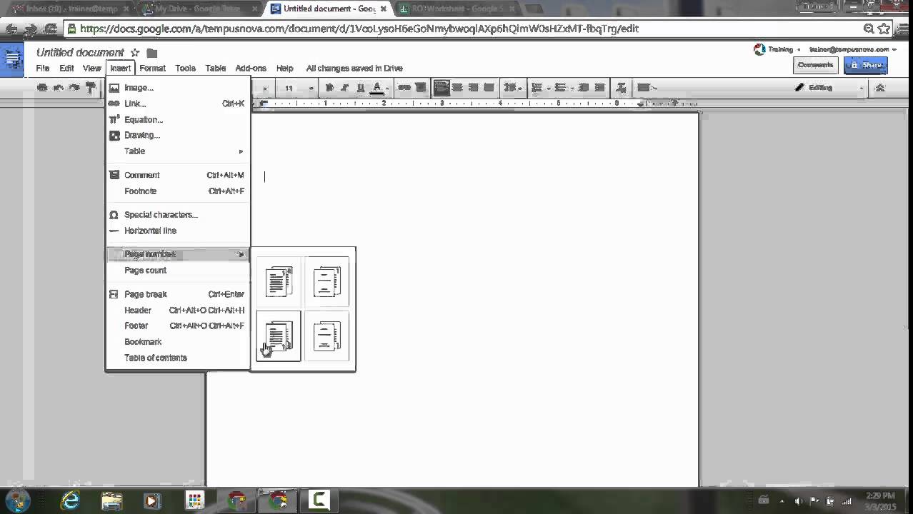Open the Tools menu
The width and height of the screenshot is (913, 514).
[x=185, y=69]
